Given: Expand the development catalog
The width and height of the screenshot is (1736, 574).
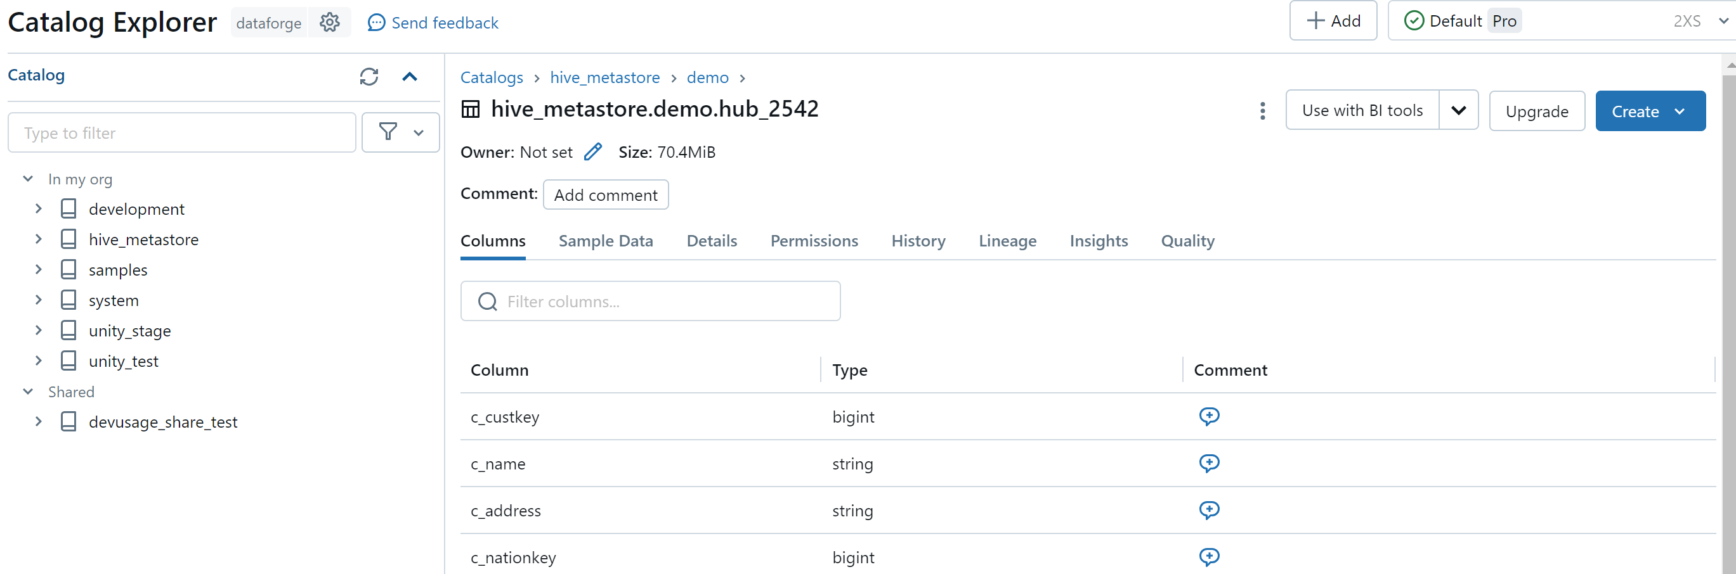Looking at the screenshot, I should tap(39, 208).
